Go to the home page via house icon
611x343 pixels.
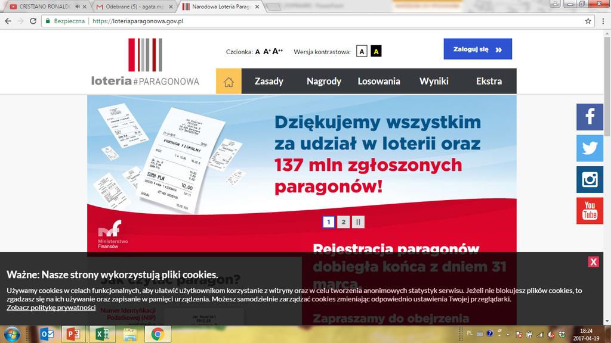tap(229, 81)
